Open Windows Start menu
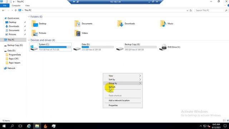The height and width of the screenshot is (129, 229). (x=4, y=126)
